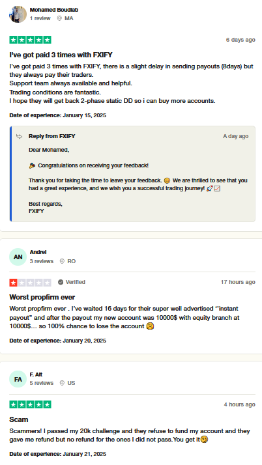Open the review titled I've got paid 3 times with FXIFY
Viewport: 262px width, 465px height.
pos(61,55)
